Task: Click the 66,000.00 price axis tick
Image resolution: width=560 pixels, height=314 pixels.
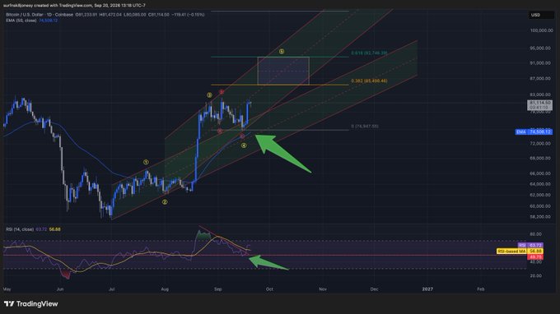Action: click(541, 173)
